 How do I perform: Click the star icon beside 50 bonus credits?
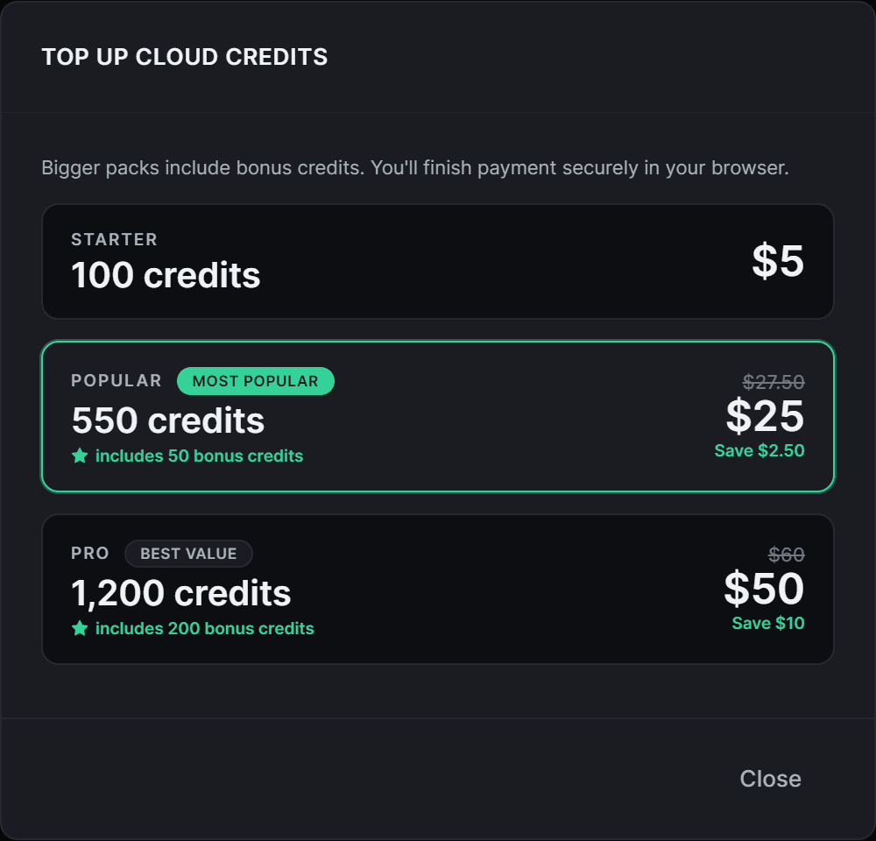80,456
